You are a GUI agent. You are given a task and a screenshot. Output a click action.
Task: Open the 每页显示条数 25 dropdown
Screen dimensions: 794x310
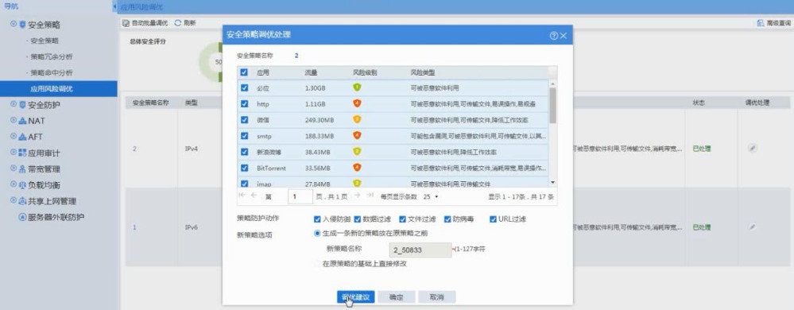[431, 196]
